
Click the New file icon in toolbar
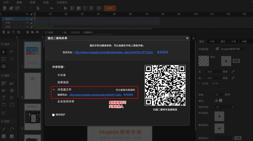click(5, 8)
